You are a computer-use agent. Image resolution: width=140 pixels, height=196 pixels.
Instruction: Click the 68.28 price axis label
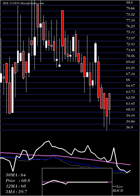(130, 68)
